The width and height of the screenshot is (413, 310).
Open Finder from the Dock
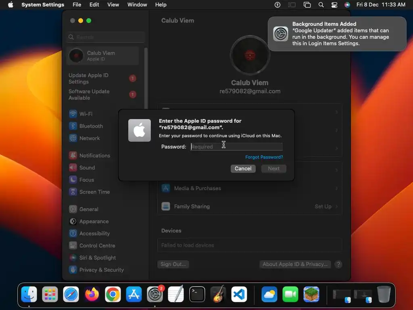point(29,294)
